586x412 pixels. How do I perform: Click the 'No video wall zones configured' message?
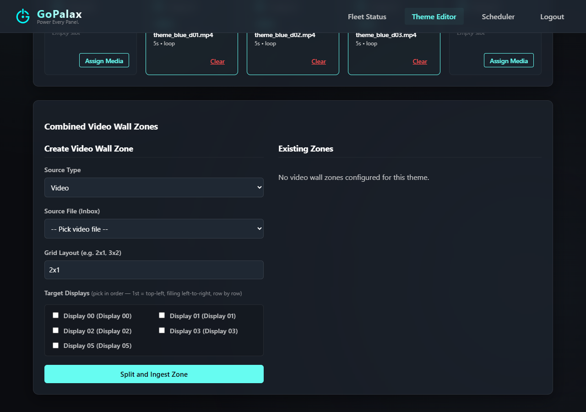[354, 178]
